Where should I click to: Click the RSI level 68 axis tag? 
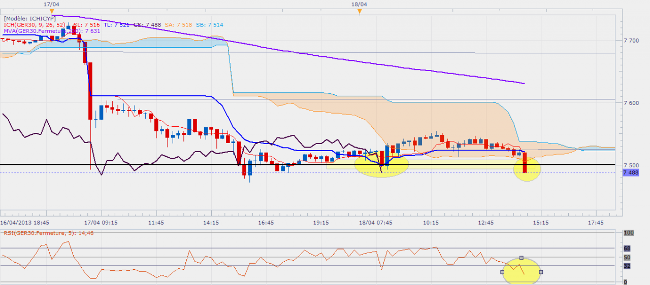coord(628,249)
